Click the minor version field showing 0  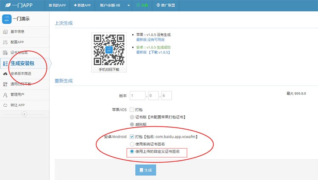click(153, 95)
